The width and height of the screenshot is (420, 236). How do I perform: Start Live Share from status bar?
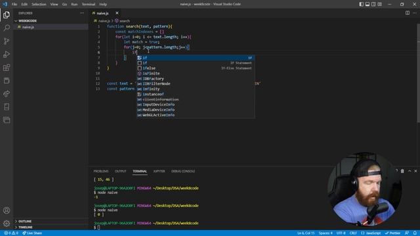point(32,233)
